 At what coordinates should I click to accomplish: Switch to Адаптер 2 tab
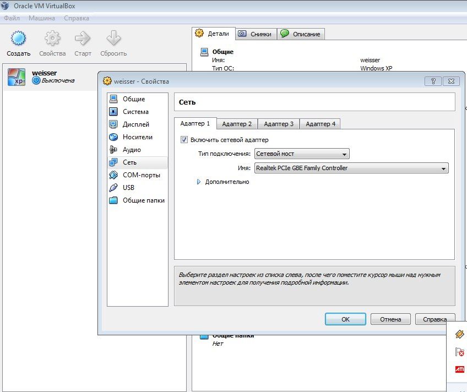point(237,124)
